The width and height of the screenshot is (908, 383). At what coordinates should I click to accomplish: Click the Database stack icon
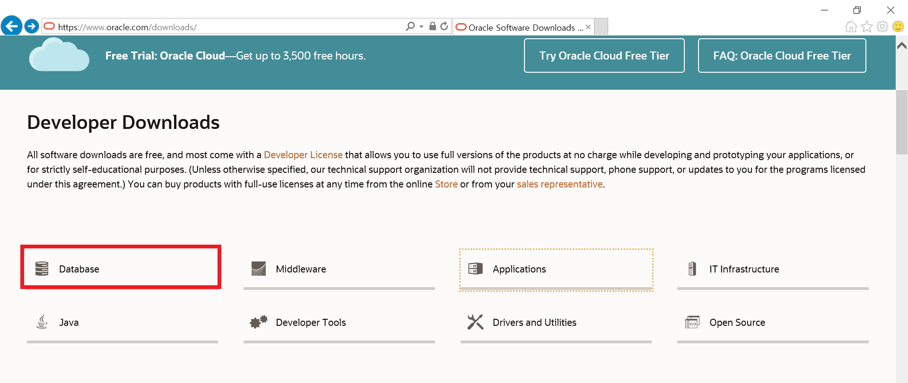[x=42, y=269]
